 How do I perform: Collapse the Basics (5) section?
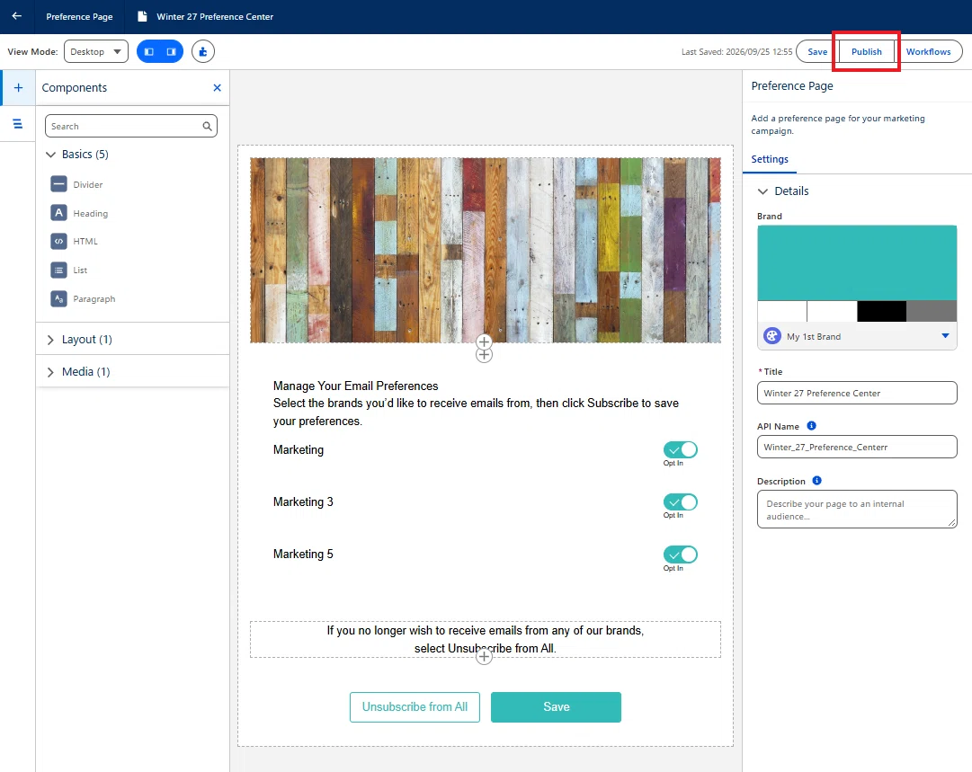51,155
